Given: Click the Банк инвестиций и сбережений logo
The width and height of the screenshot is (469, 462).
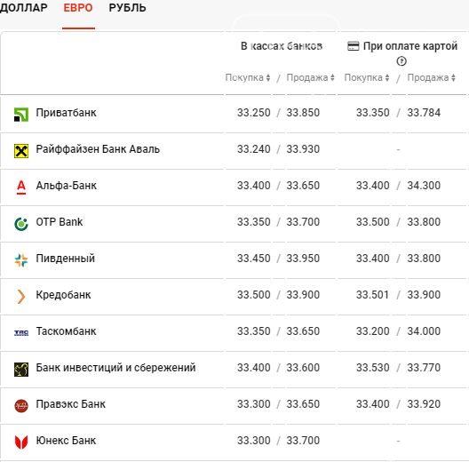Looking at the screenshot, I should (21, 370).
